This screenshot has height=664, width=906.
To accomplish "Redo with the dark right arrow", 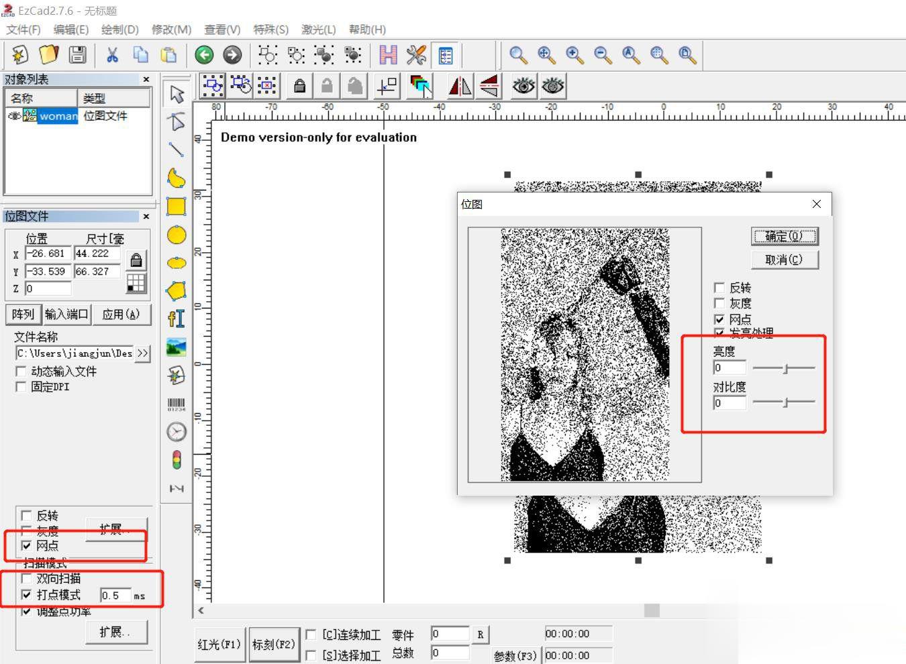I will [232, 54].
